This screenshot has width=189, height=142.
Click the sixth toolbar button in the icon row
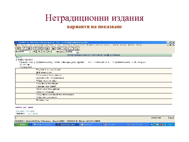click(47, 48)
